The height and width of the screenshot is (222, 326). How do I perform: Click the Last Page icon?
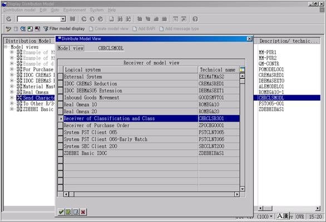(x=165, y=19)
